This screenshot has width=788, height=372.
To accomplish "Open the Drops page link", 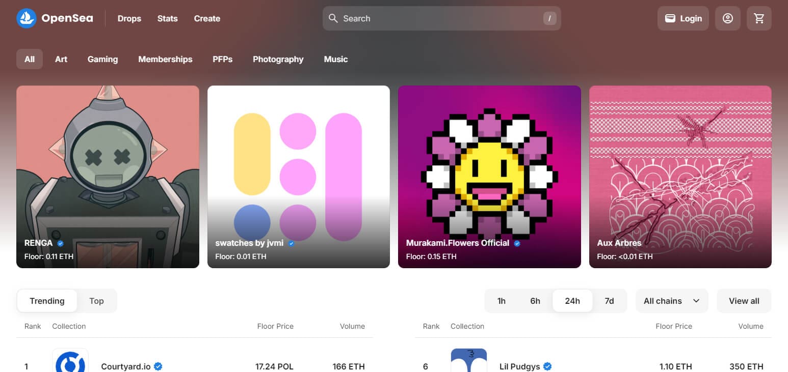I will pyautogui.click(x=129, y=18).
